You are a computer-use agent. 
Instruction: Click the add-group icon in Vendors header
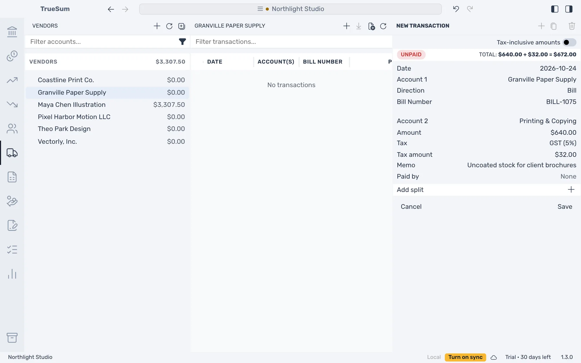tap(182, 26)
